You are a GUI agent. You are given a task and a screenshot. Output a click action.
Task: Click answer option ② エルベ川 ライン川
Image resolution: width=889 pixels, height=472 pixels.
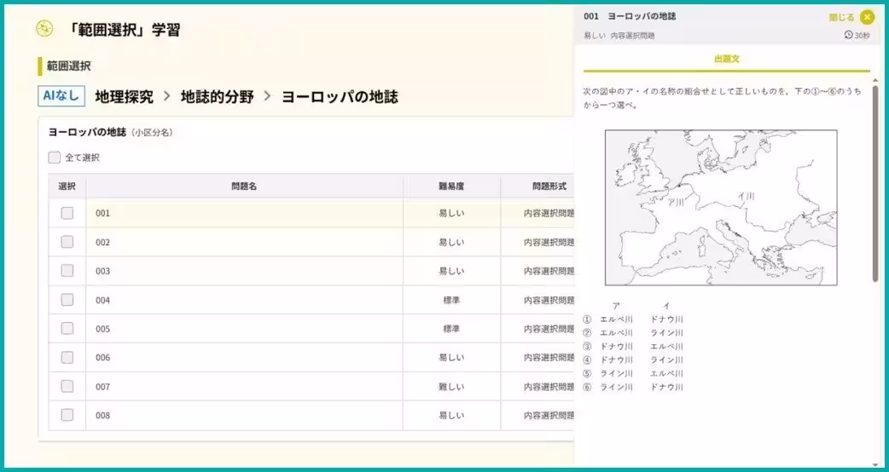tap(633, 333)
